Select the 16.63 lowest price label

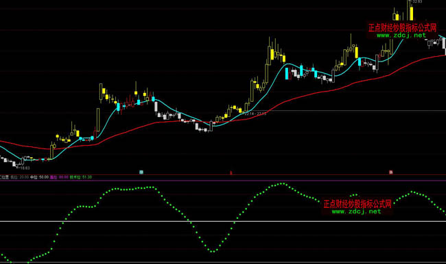[25, 168]
